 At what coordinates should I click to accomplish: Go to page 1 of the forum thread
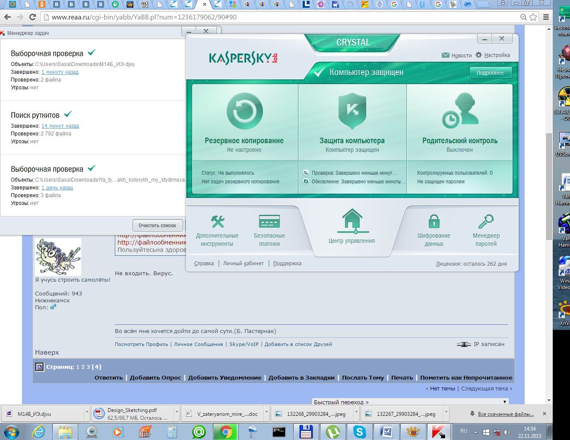[x=78, y=367]
